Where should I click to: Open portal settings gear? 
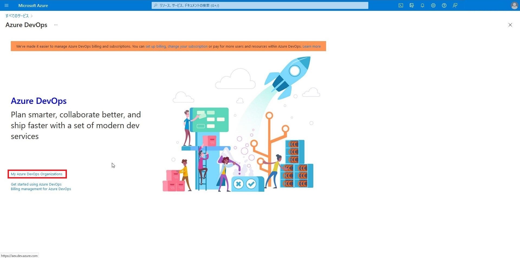pos(433,5)
